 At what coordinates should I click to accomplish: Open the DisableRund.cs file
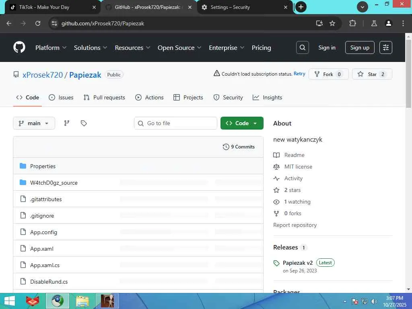click(x=49, y=282)
